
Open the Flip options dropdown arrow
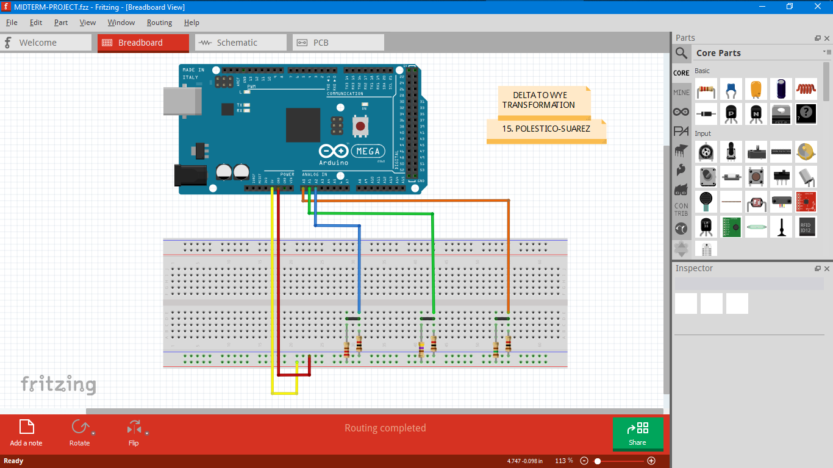click(x=147, y=433)
